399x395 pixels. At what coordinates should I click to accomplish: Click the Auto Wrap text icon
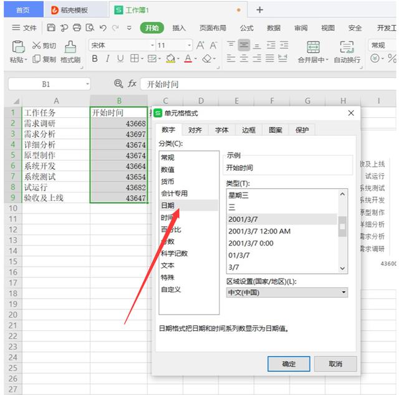(347, 51)
